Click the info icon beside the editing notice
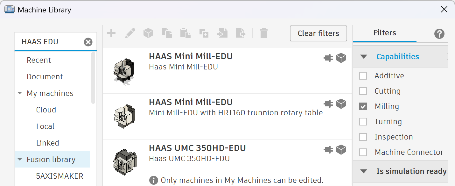 click(154, 180)
